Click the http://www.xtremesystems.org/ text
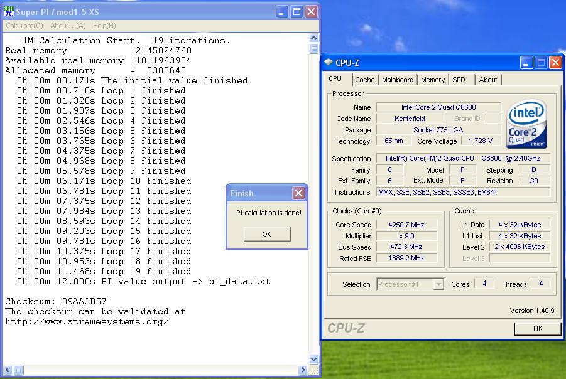 point(87,321)
